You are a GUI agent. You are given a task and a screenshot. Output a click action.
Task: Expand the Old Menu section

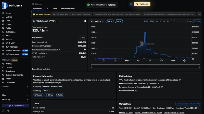click(15, 86)
